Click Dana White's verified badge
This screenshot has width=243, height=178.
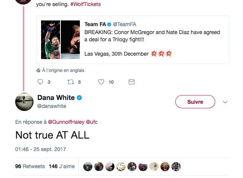79,98
